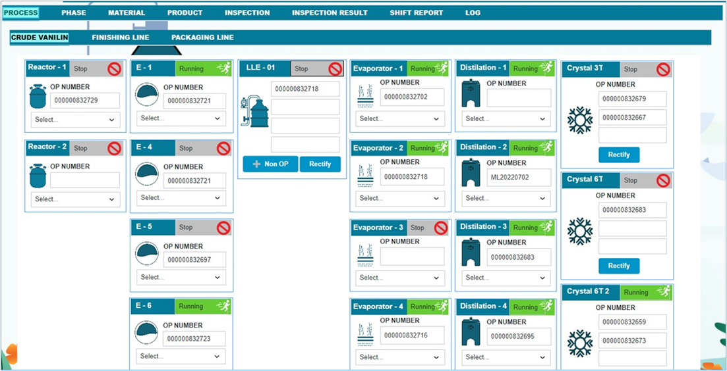This screenshot has width=727, height=371.
Task: Click the Reactor - 2 tank icon
Action: tap(38, 176)
